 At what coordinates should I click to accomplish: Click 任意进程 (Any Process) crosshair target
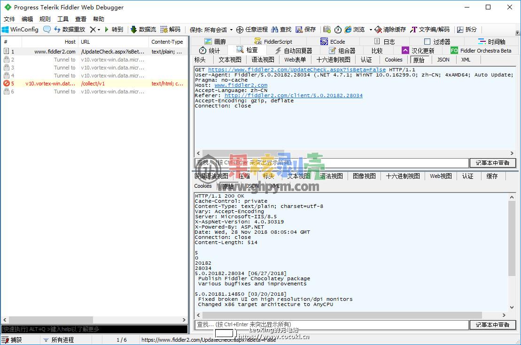coord(252,30)
